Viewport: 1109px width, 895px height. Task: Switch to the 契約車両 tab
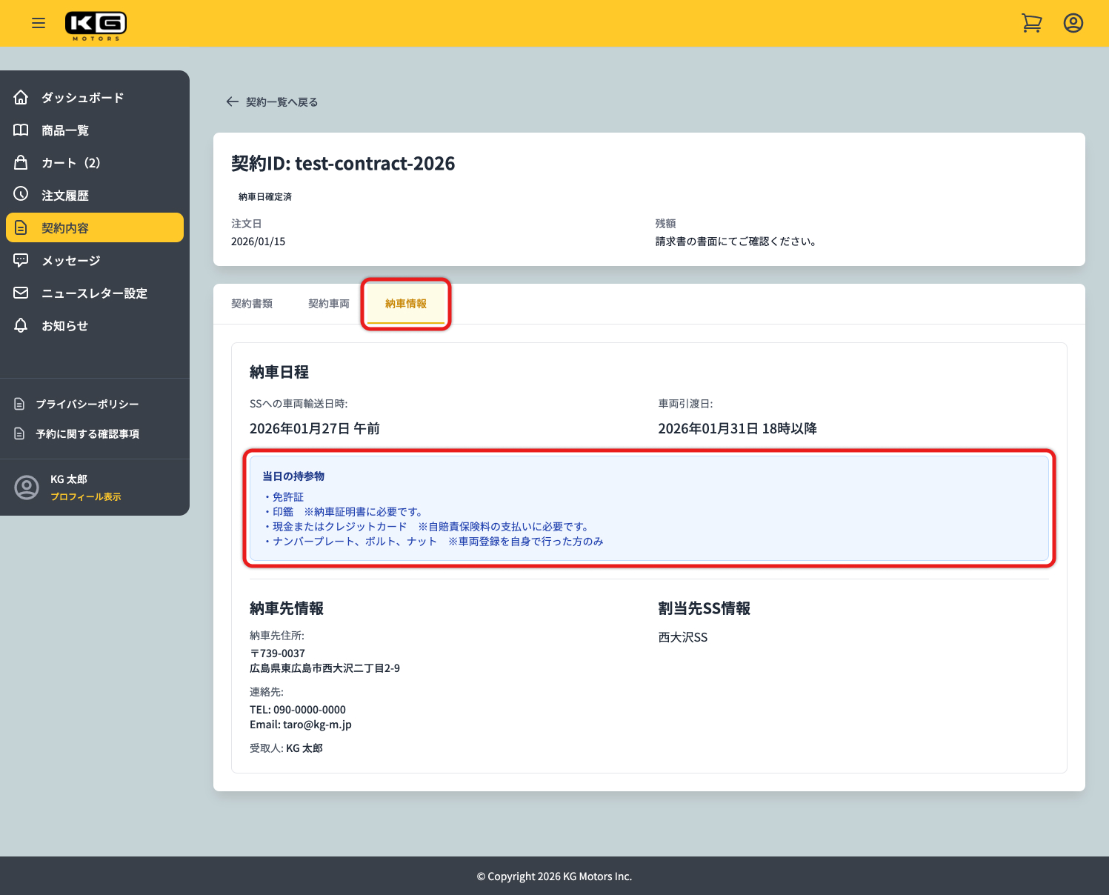(x=329, y=304)
